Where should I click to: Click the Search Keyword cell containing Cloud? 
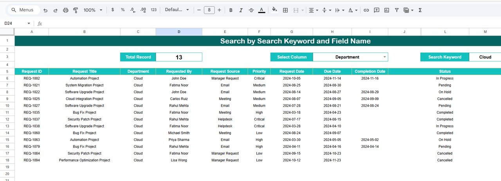[485, 57]
